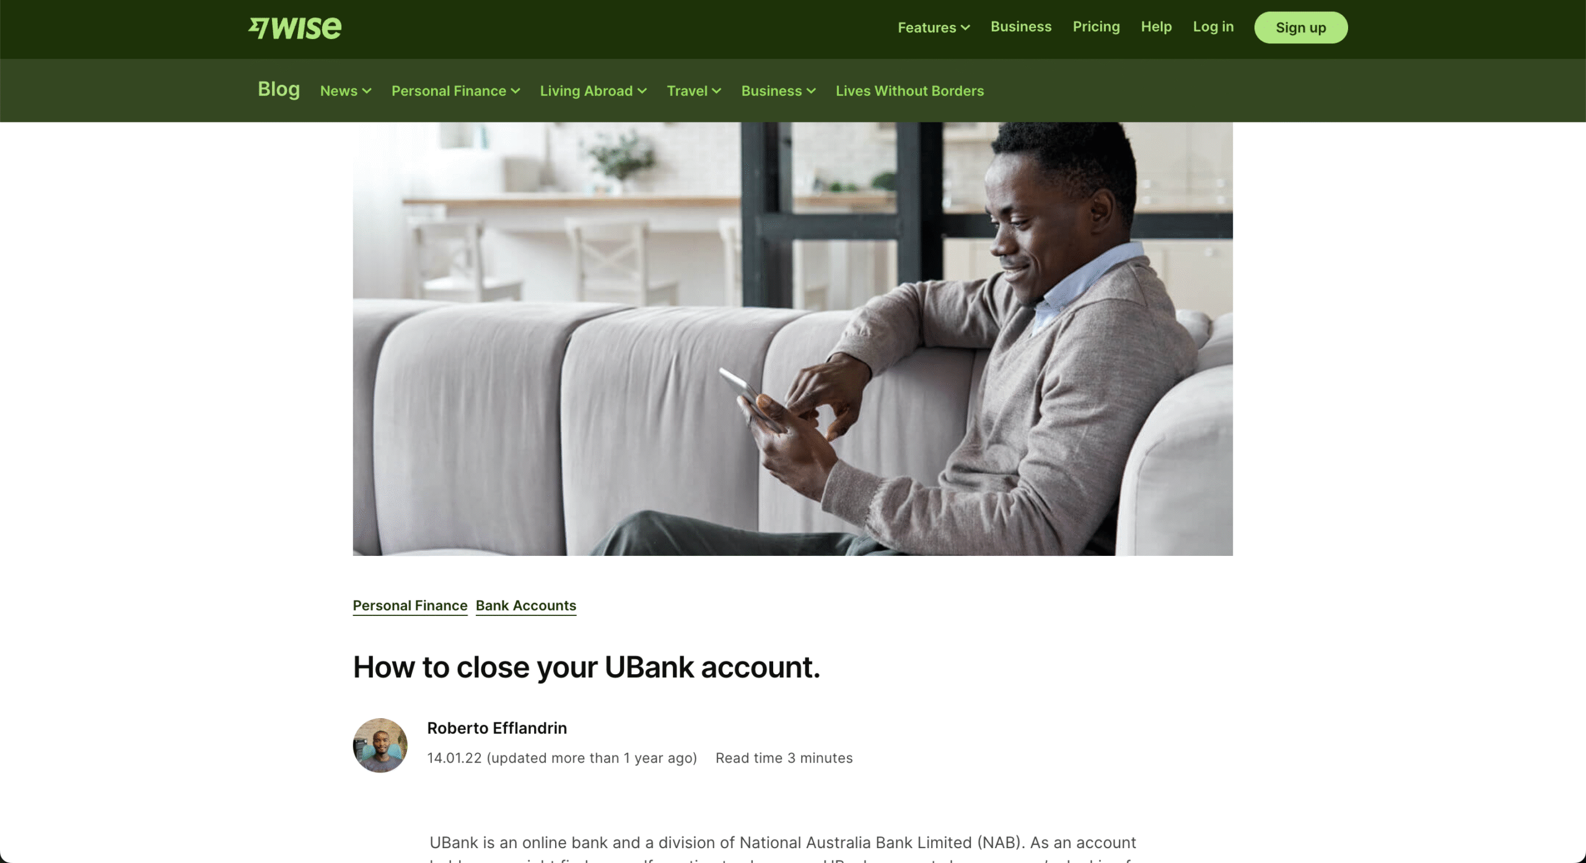Open the Pricing page

coord(1096,27)
